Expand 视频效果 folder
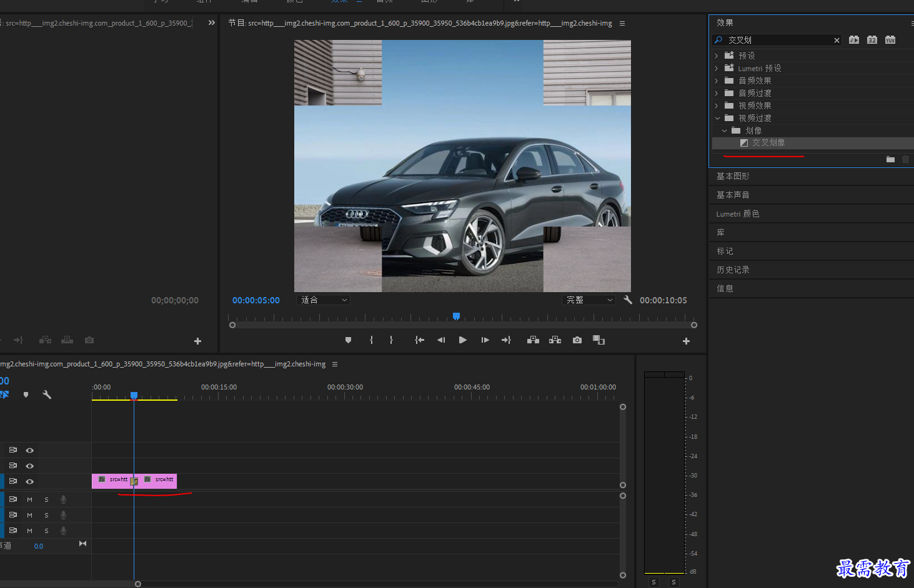 coord(717,105)
